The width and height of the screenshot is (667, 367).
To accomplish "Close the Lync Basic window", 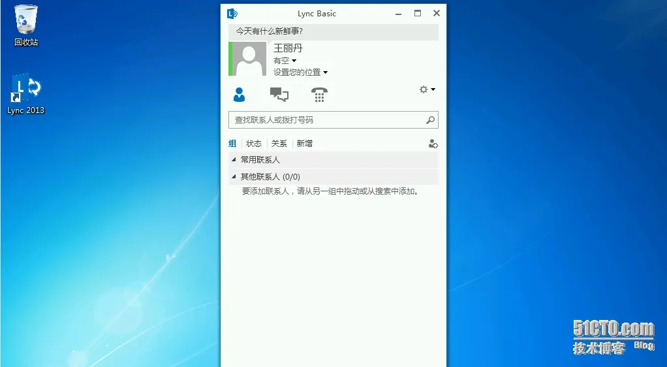I will tap(437, 14).
